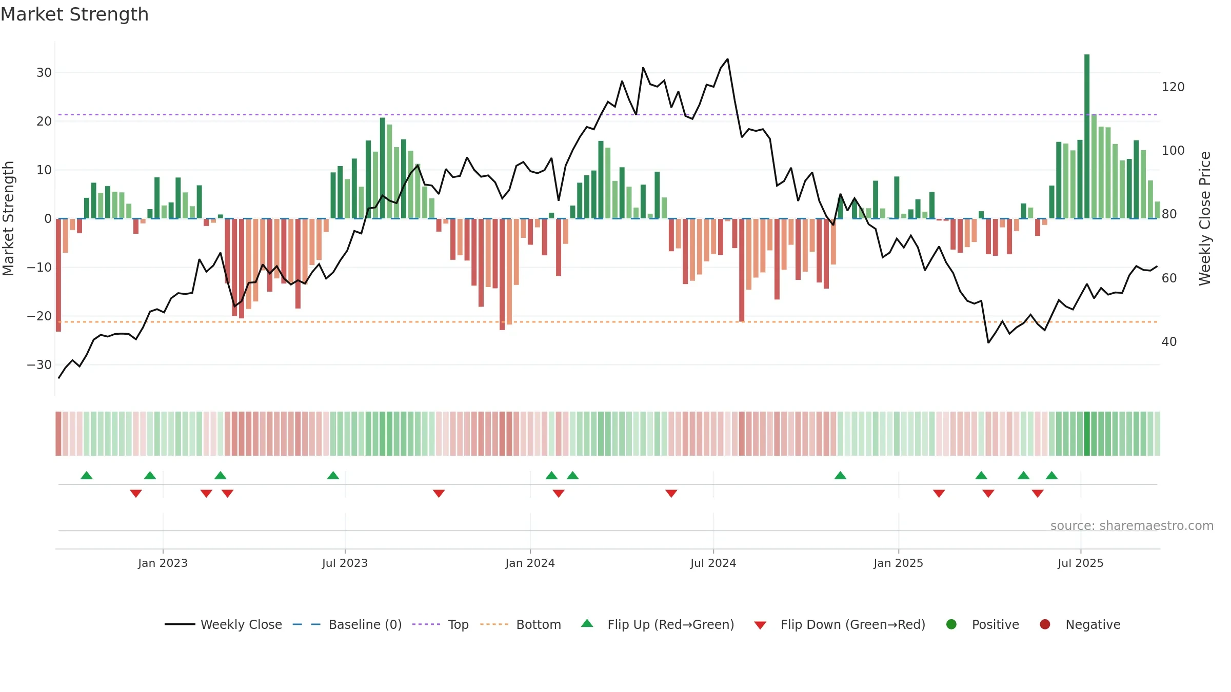The width and height of the screenshot is (1231, 692).
Task: Toggle the Negative legend entry
Action: point(1080,624)
